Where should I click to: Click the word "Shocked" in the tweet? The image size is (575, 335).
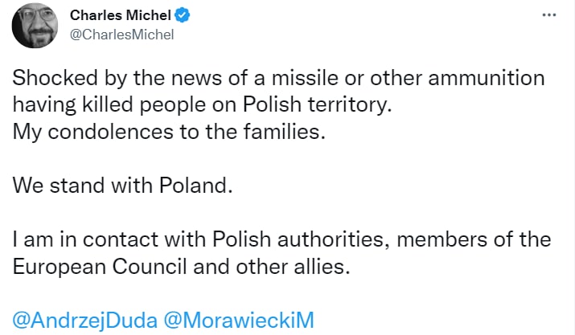tap(52, 79)
